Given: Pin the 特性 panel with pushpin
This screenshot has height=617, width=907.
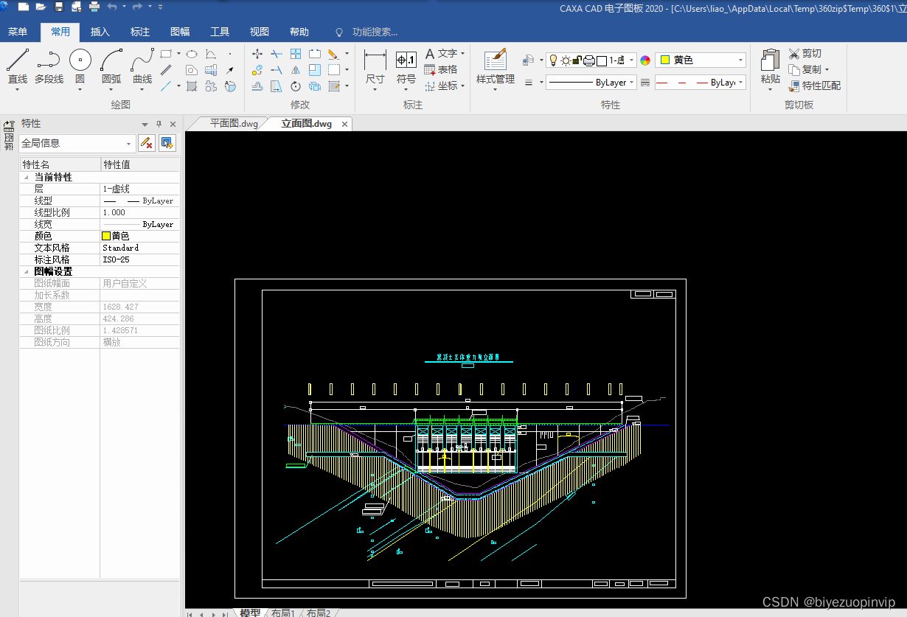Looking at the screenshot, I should tap(159, 125).
